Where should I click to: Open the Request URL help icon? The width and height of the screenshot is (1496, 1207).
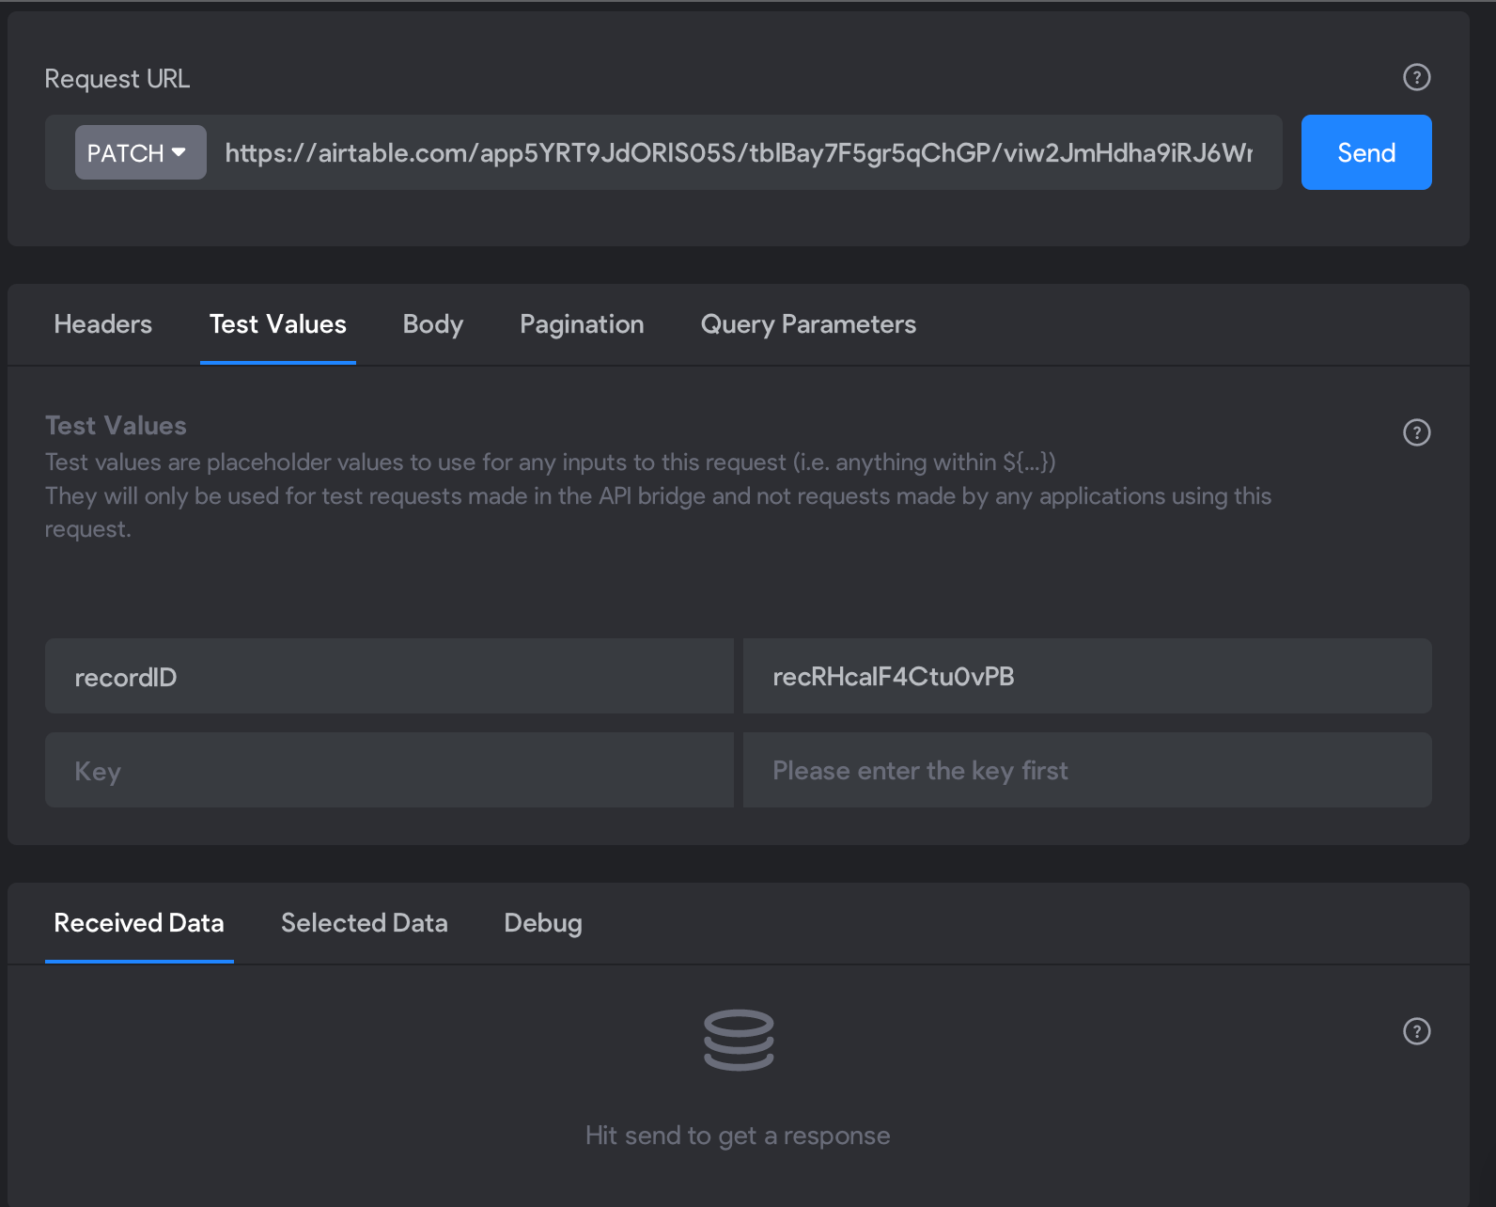[1416, 77]
